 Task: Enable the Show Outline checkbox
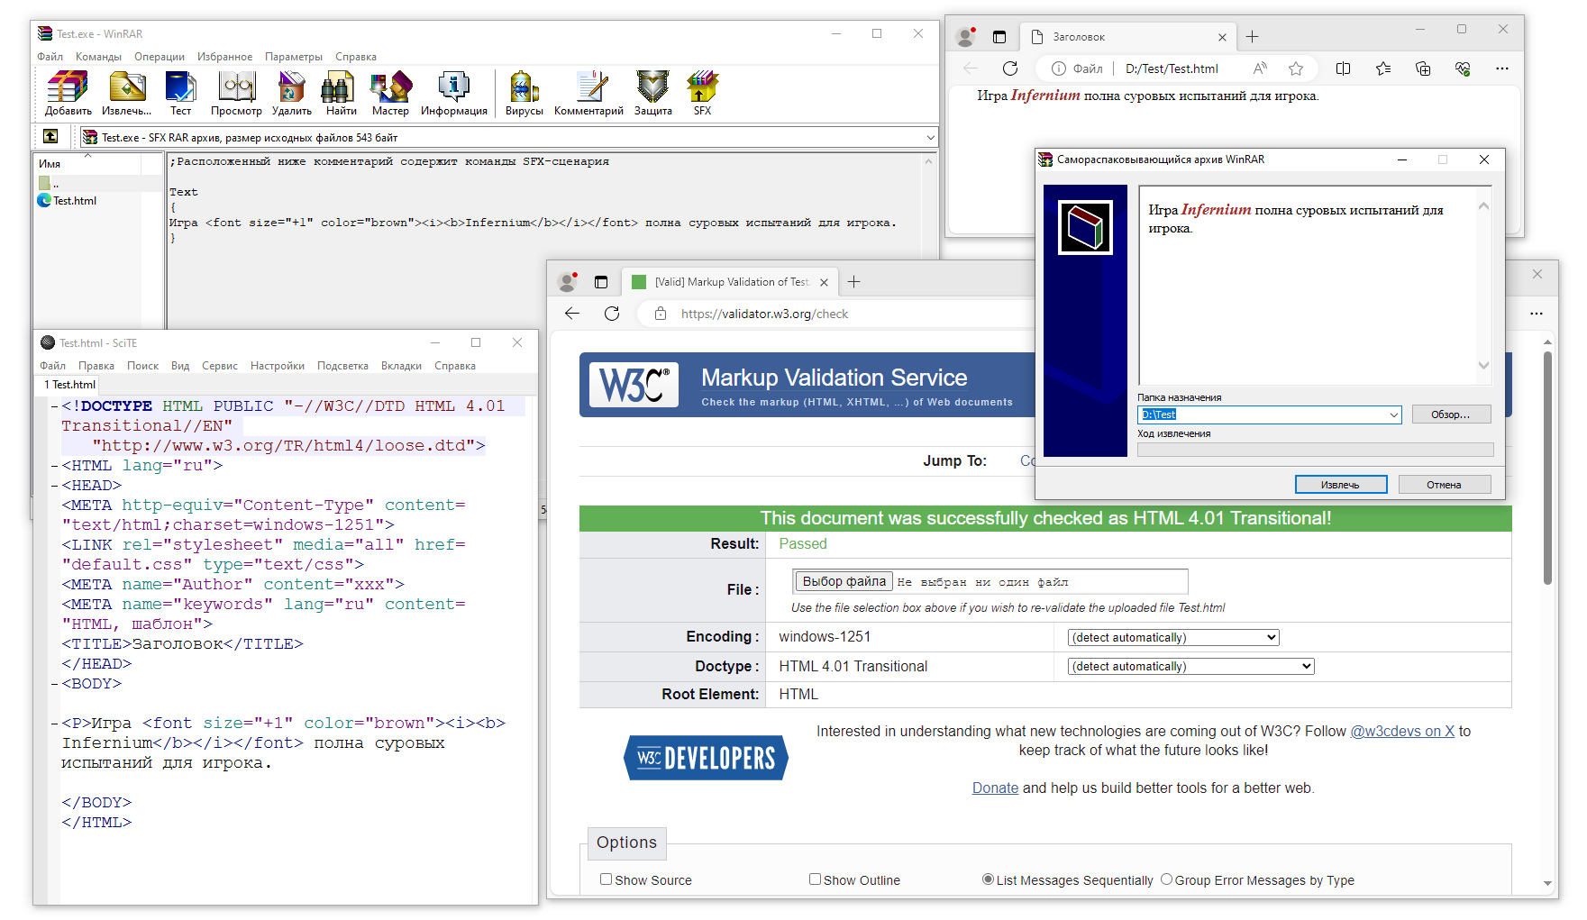(815, 879)
